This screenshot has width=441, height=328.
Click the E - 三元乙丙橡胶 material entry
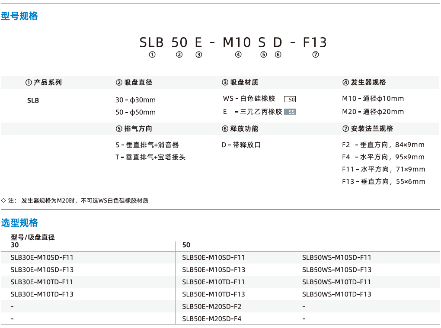pos(252,112)
